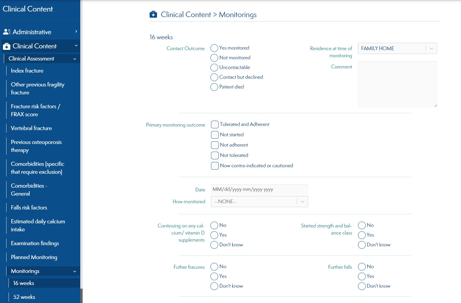Screen dimensions: 461x303
Task: Expand the Administrative menu chevron
Action: pyautogui.click(x=76, y=31)
